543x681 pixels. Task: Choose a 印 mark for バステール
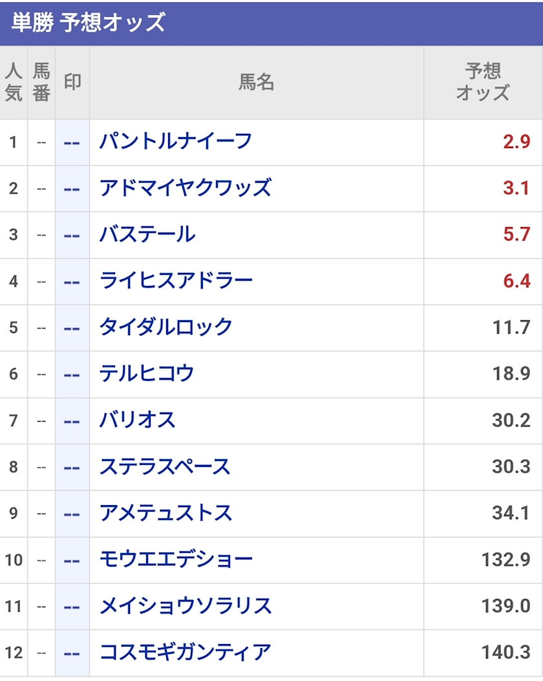(x=72, y=235)
